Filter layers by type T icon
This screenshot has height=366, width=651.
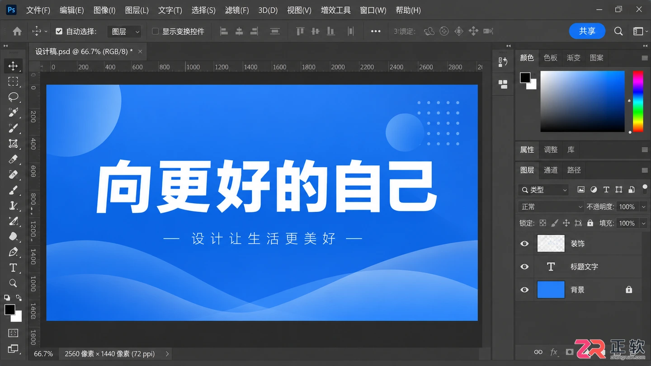pyautogui.click(x=606, y=190)
